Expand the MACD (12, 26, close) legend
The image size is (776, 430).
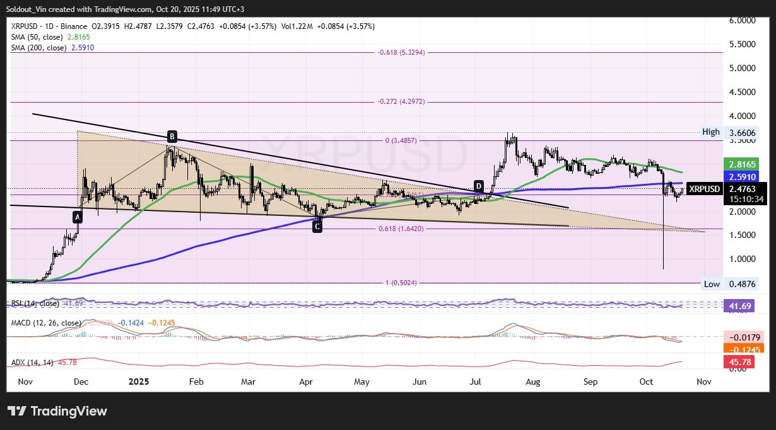46,323
